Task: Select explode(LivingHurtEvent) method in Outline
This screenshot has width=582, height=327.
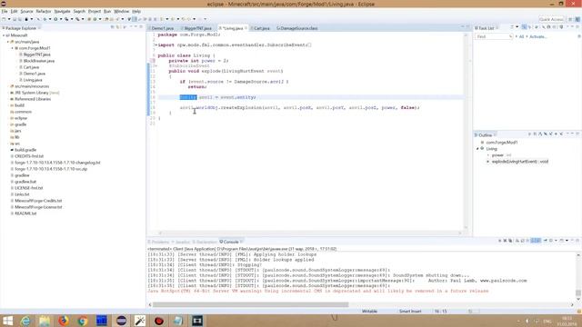Action: tap(519, 162)
